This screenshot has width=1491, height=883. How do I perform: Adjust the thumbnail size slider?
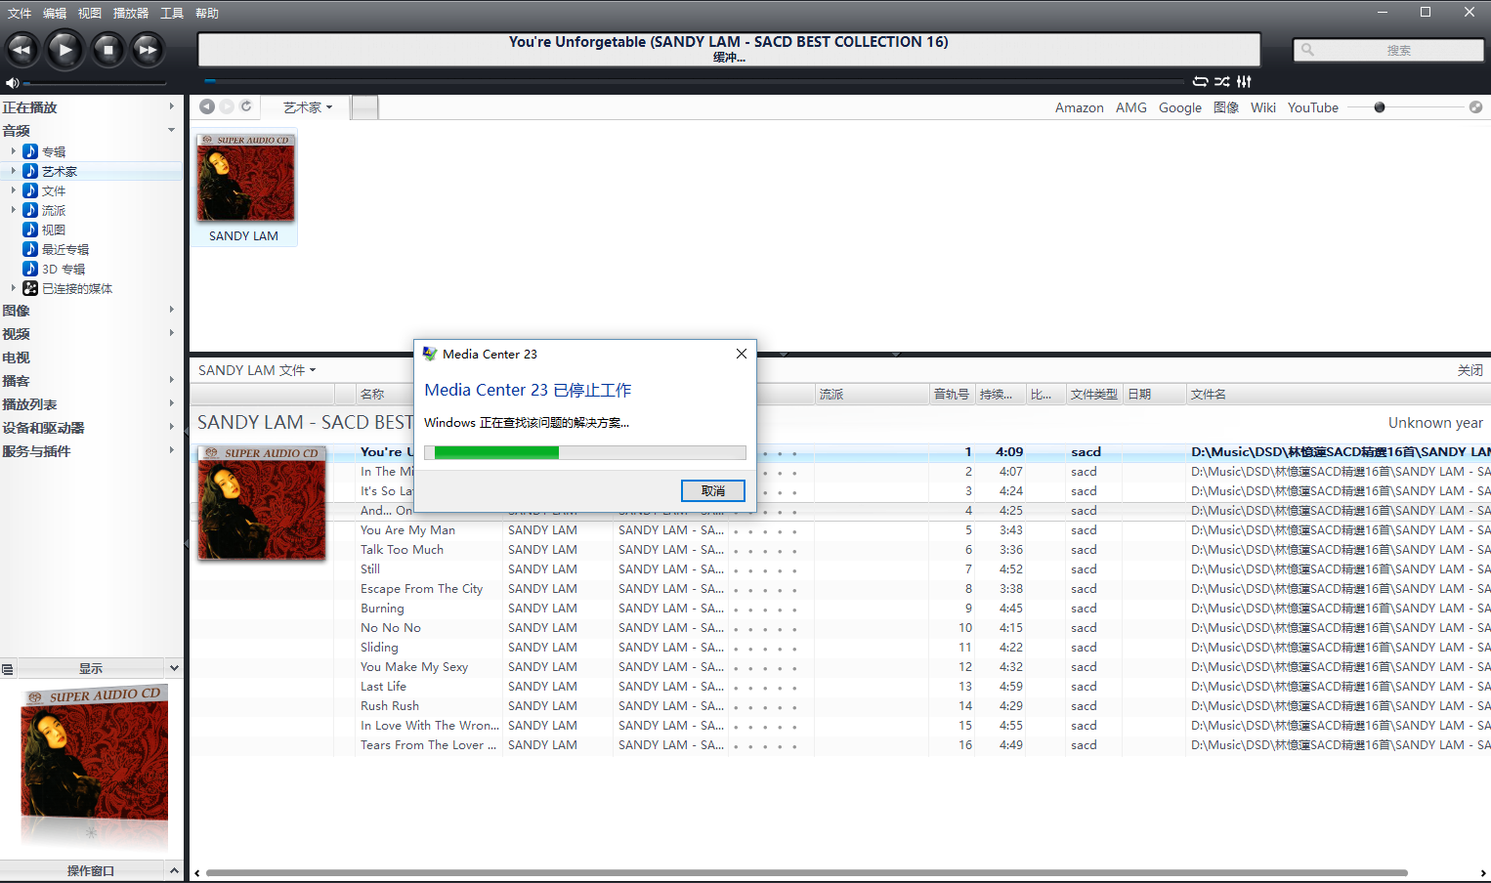(1380, 107)
